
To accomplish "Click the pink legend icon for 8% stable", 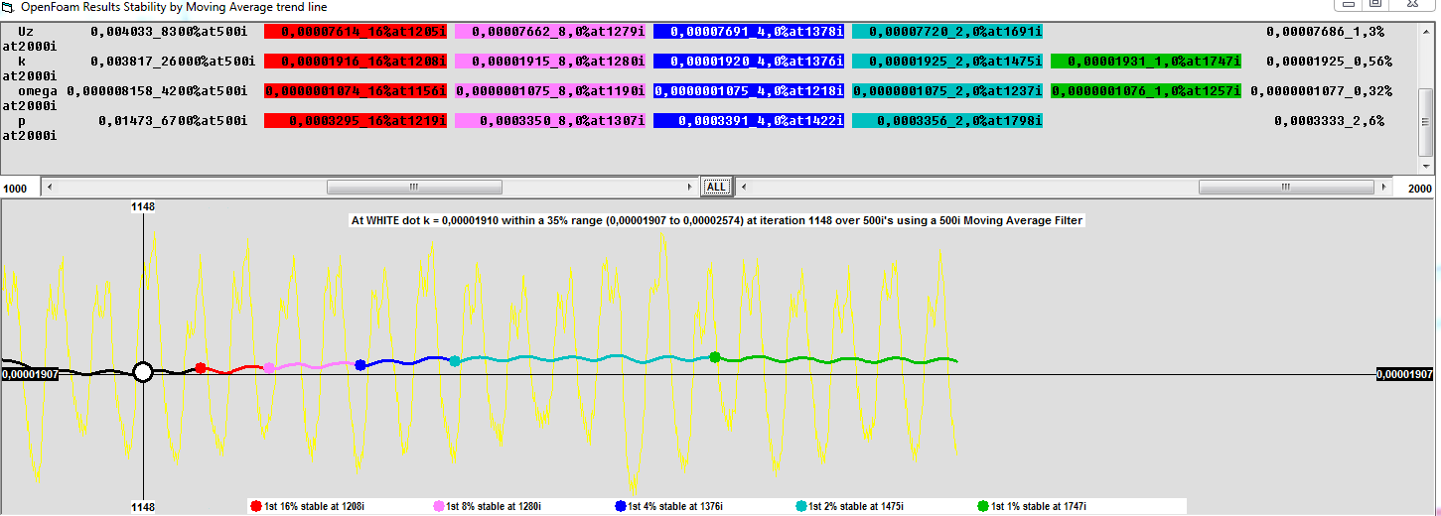I will click(x=439, y=506).
